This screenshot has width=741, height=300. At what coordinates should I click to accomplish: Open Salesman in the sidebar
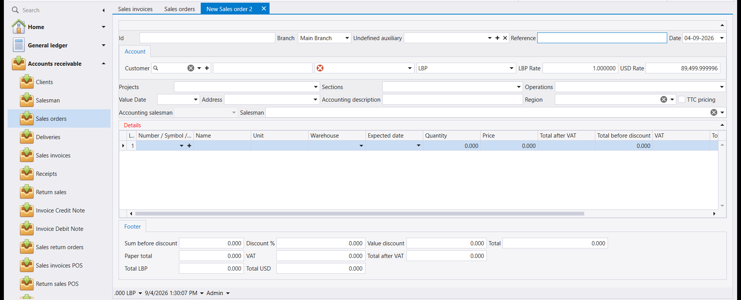[x=48, y=100]
